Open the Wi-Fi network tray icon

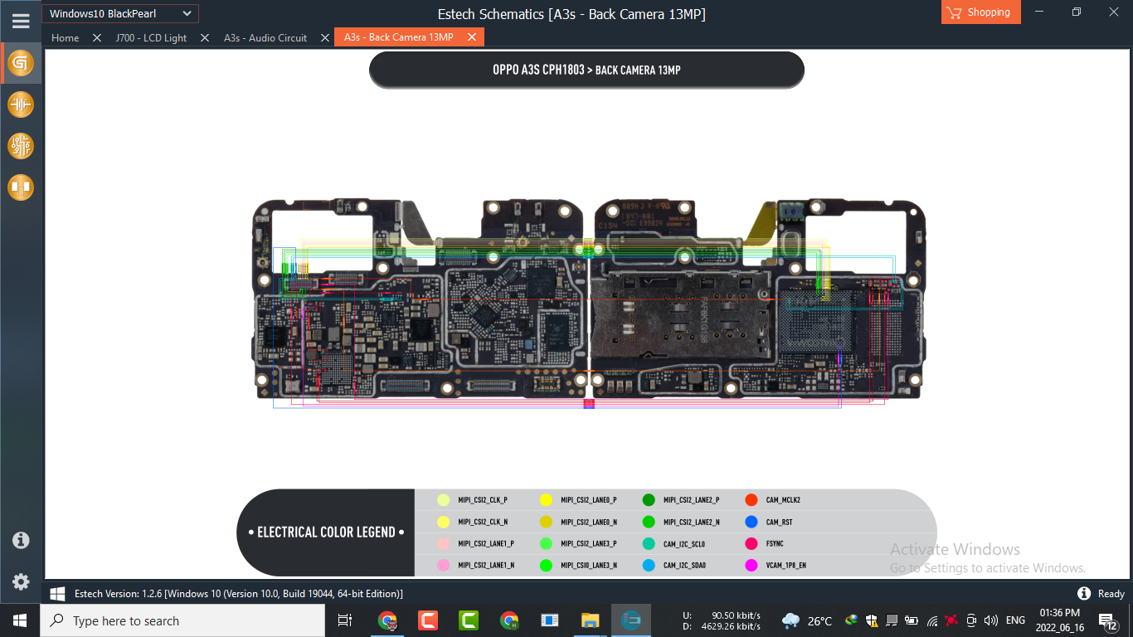[932, 620]
